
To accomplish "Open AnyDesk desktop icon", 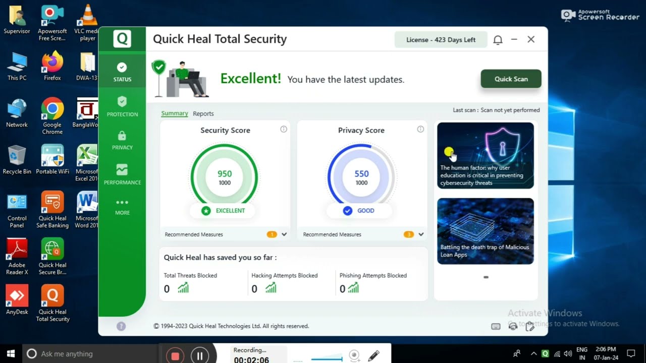I will (17, 300).
